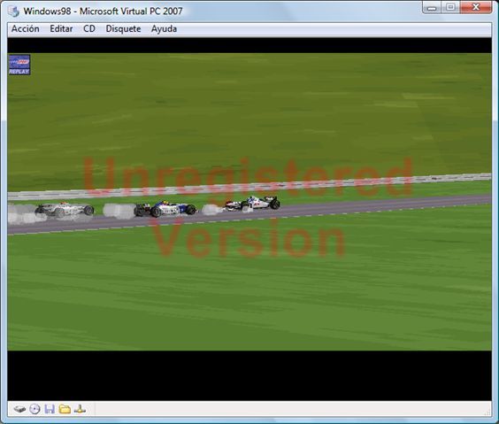Screen dimensions: 499x424
Task: Click the shared folders status icon
Action: point(65,409)
